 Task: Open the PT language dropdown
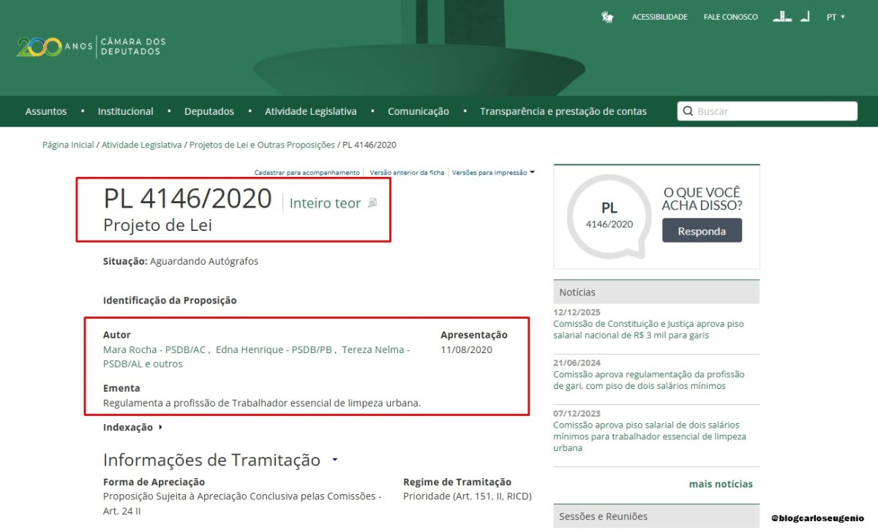(x=836, y=17)
